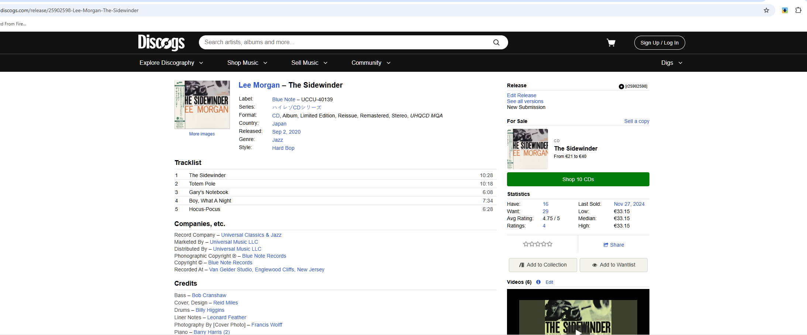The height and width of the screenshot is (335, 807).
Task: Open the Phonographic Copyright Blue Note Records link
Action: point(264,256)
